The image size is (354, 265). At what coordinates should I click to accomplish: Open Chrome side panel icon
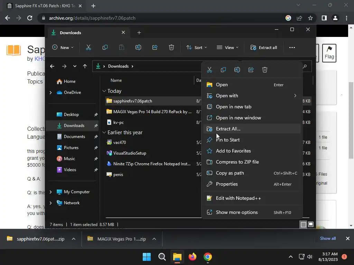[x=324, y=18]
